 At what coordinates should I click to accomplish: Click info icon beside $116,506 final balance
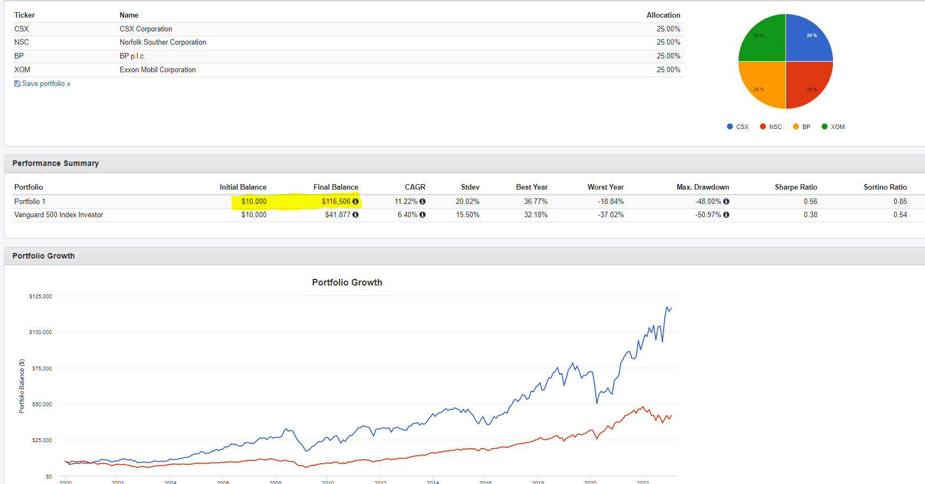[x=355, y=202]
